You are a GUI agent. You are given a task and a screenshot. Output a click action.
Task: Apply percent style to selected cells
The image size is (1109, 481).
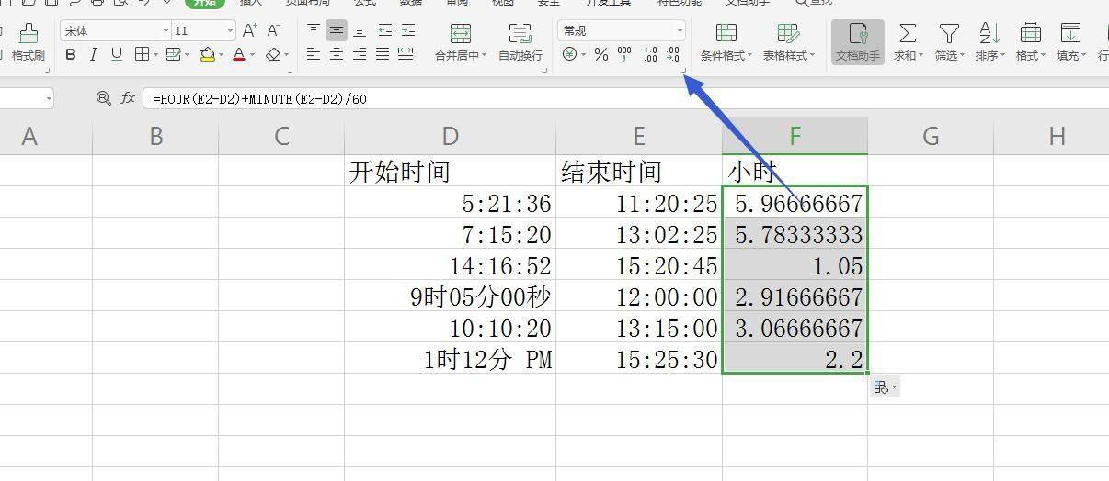(601, 55)
